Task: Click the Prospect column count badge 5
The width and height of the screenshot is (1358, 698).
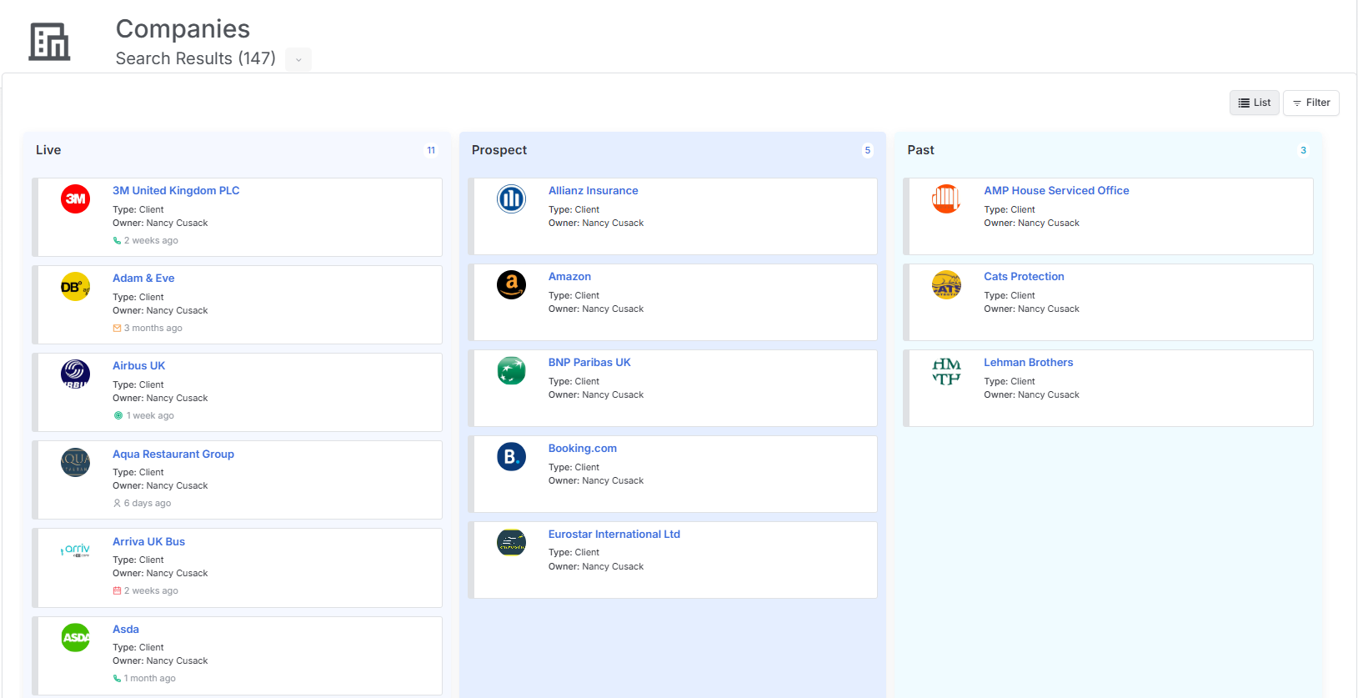Action: (867, 150)
